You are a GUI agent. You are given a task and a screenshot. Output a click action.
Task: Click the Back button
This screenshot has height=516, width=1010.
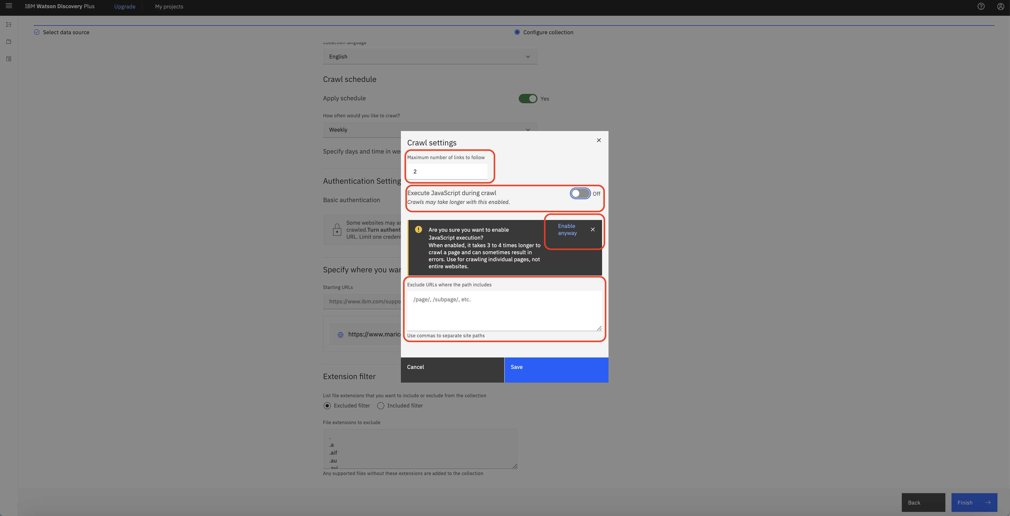(923, 502)
